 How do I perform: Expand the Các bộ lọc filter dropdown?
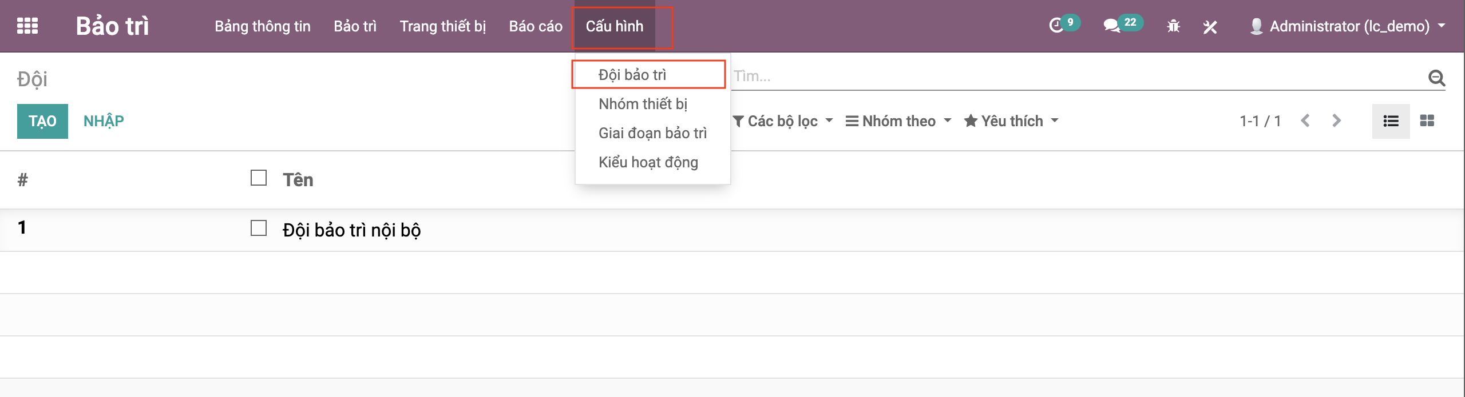click(782, 121)
